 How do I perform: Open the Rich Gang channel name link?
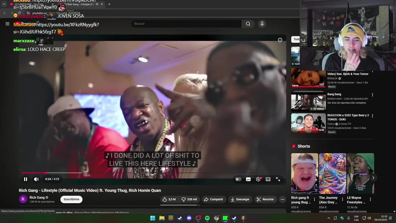click(37, 198)
